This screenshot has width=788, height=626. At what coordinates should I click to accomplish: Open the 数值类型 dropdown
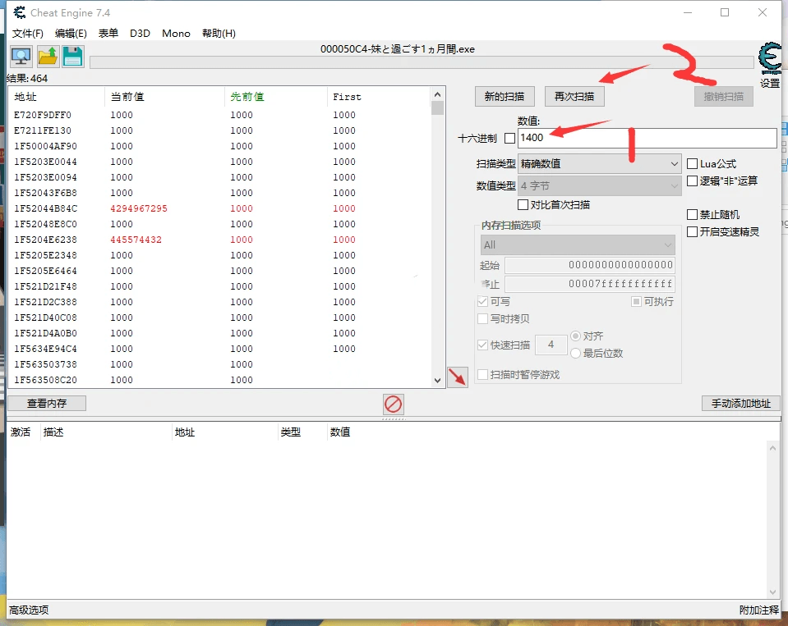tap(599, 186)
